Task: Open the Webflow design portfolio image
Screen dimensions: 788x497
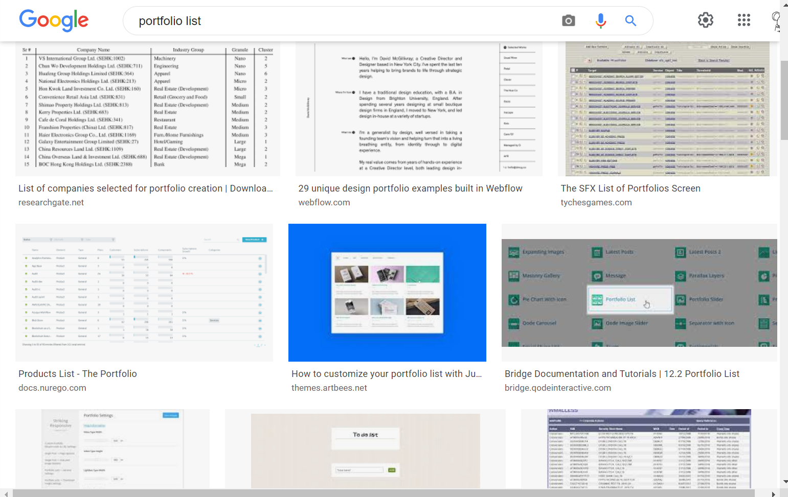Action: pos(418,109)
